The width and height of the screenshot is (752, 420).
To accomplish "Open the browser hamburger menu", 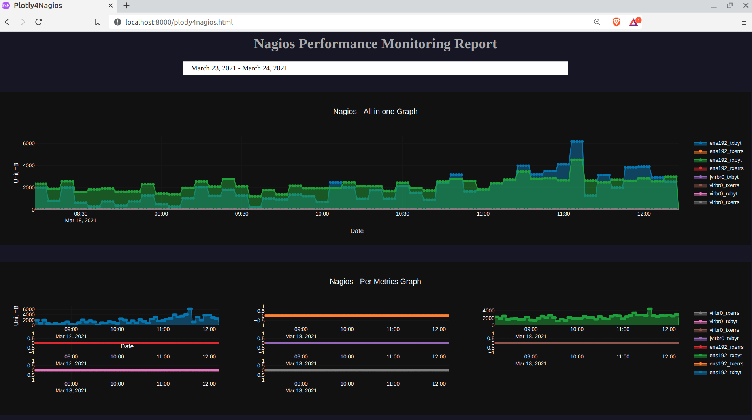I will 744,22.
